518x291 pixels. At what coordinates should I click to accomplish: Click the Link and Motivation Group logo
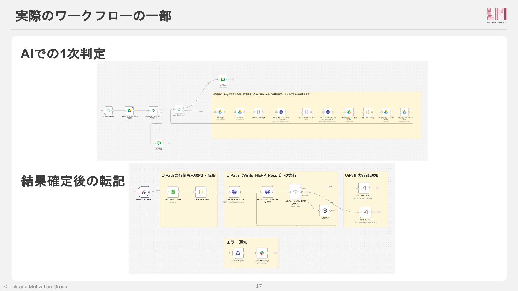(x=497, y=15)
